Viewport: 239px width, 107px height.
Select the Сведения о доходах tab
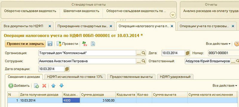(24, 77)
